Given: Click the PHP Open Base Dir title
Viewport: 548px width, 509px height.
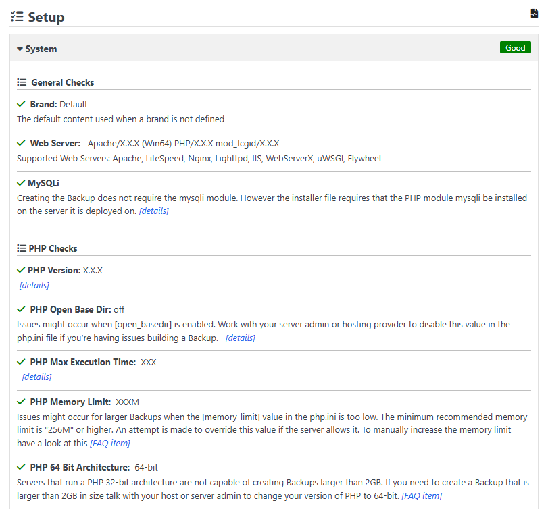Looking at the screenshot, I should point(70,310).
